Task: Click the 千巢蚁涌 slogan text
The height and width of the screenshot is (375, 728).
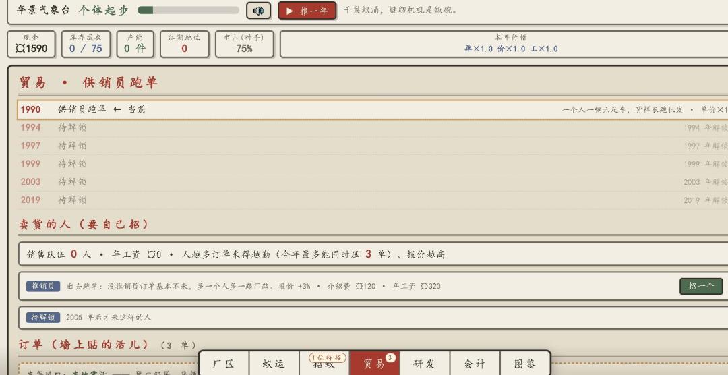Action: [400, 10]
